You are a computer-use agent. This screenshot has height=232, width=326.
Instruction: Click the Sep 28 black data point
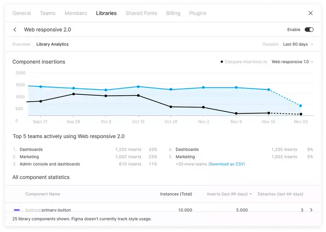point(73,94)
